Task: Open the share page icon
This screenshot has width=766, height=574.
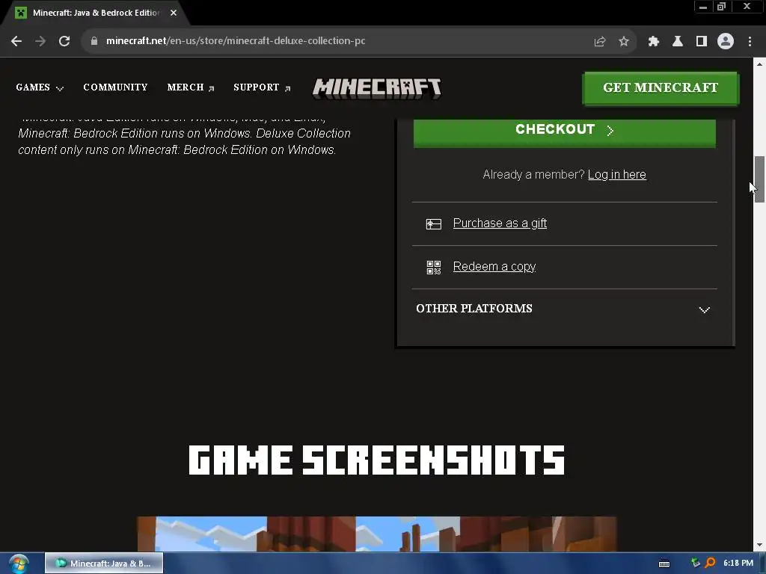Action: [x=599, y=42]
